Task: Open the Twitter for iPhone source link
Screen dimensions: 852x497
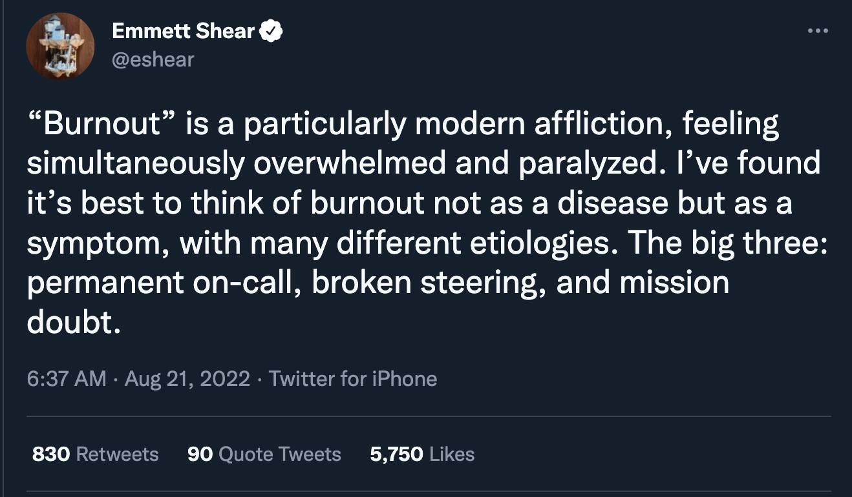Action: point(353,378)
